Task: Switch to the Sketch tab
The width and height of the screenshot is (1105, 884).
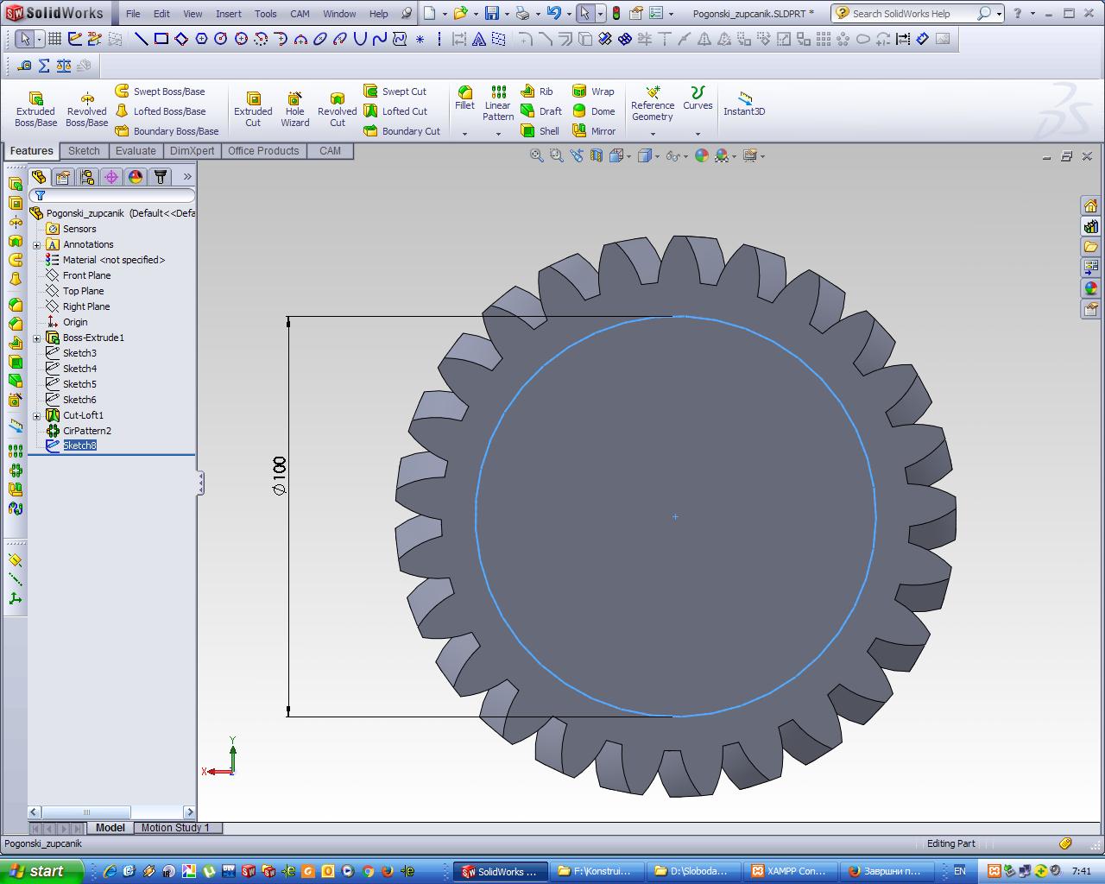Action: 84,151
